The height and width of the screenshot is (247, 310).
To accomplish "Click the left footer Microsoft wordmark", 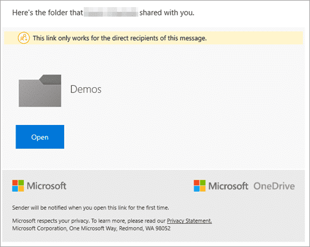I will [x=46, y=186].
